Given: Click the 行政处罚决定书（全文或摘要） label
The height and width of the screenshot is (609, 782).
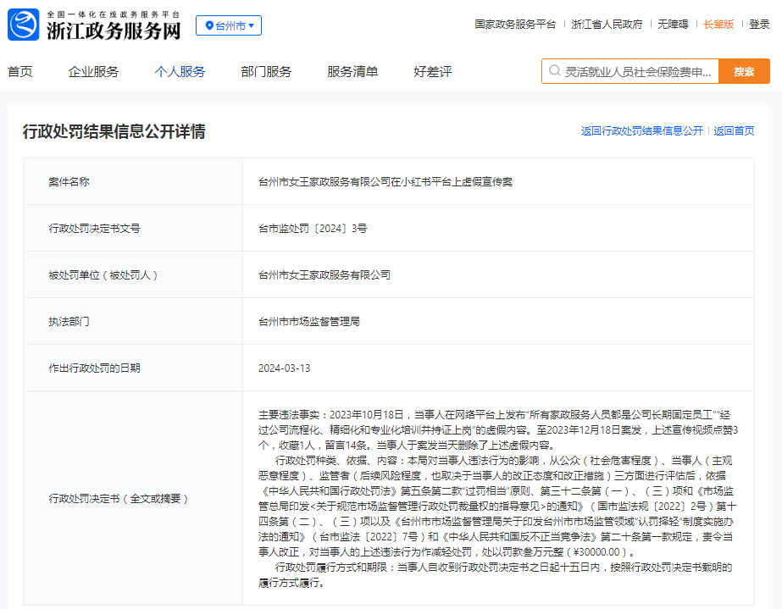Looking at the screenshot, I should point(119,498).
